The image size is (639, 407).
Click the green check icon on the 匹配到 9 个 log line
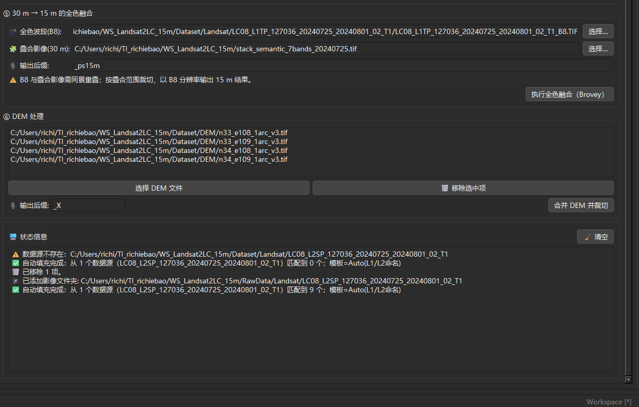[x=16, y=290]
